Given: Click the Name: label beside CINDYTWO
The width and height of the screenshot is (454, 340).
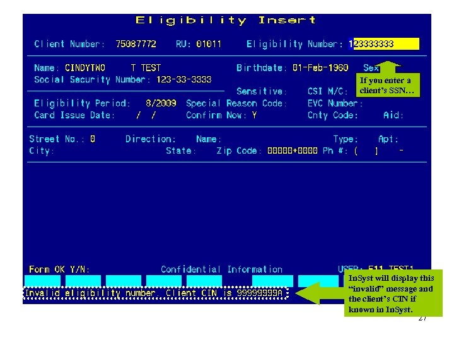Looking at the screenshot, I should 47,68.
